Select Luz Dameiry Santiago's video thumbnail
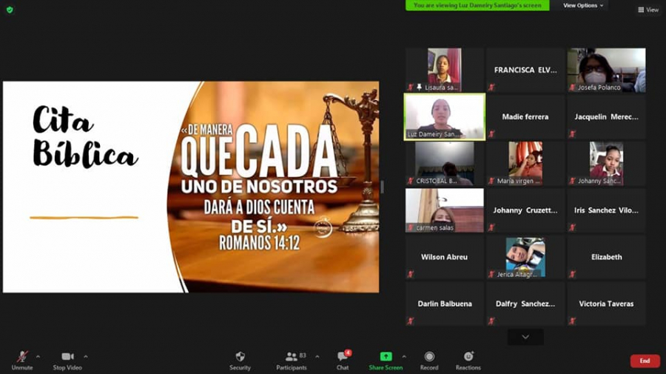Viewport: 666px width, 374px height. [x=444, y=116]
